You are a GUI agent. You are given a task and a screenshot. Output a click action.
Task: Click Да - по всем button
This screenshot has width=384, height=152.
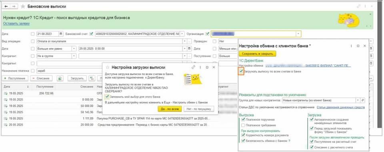pyautogui.click(x=170, y=109)
